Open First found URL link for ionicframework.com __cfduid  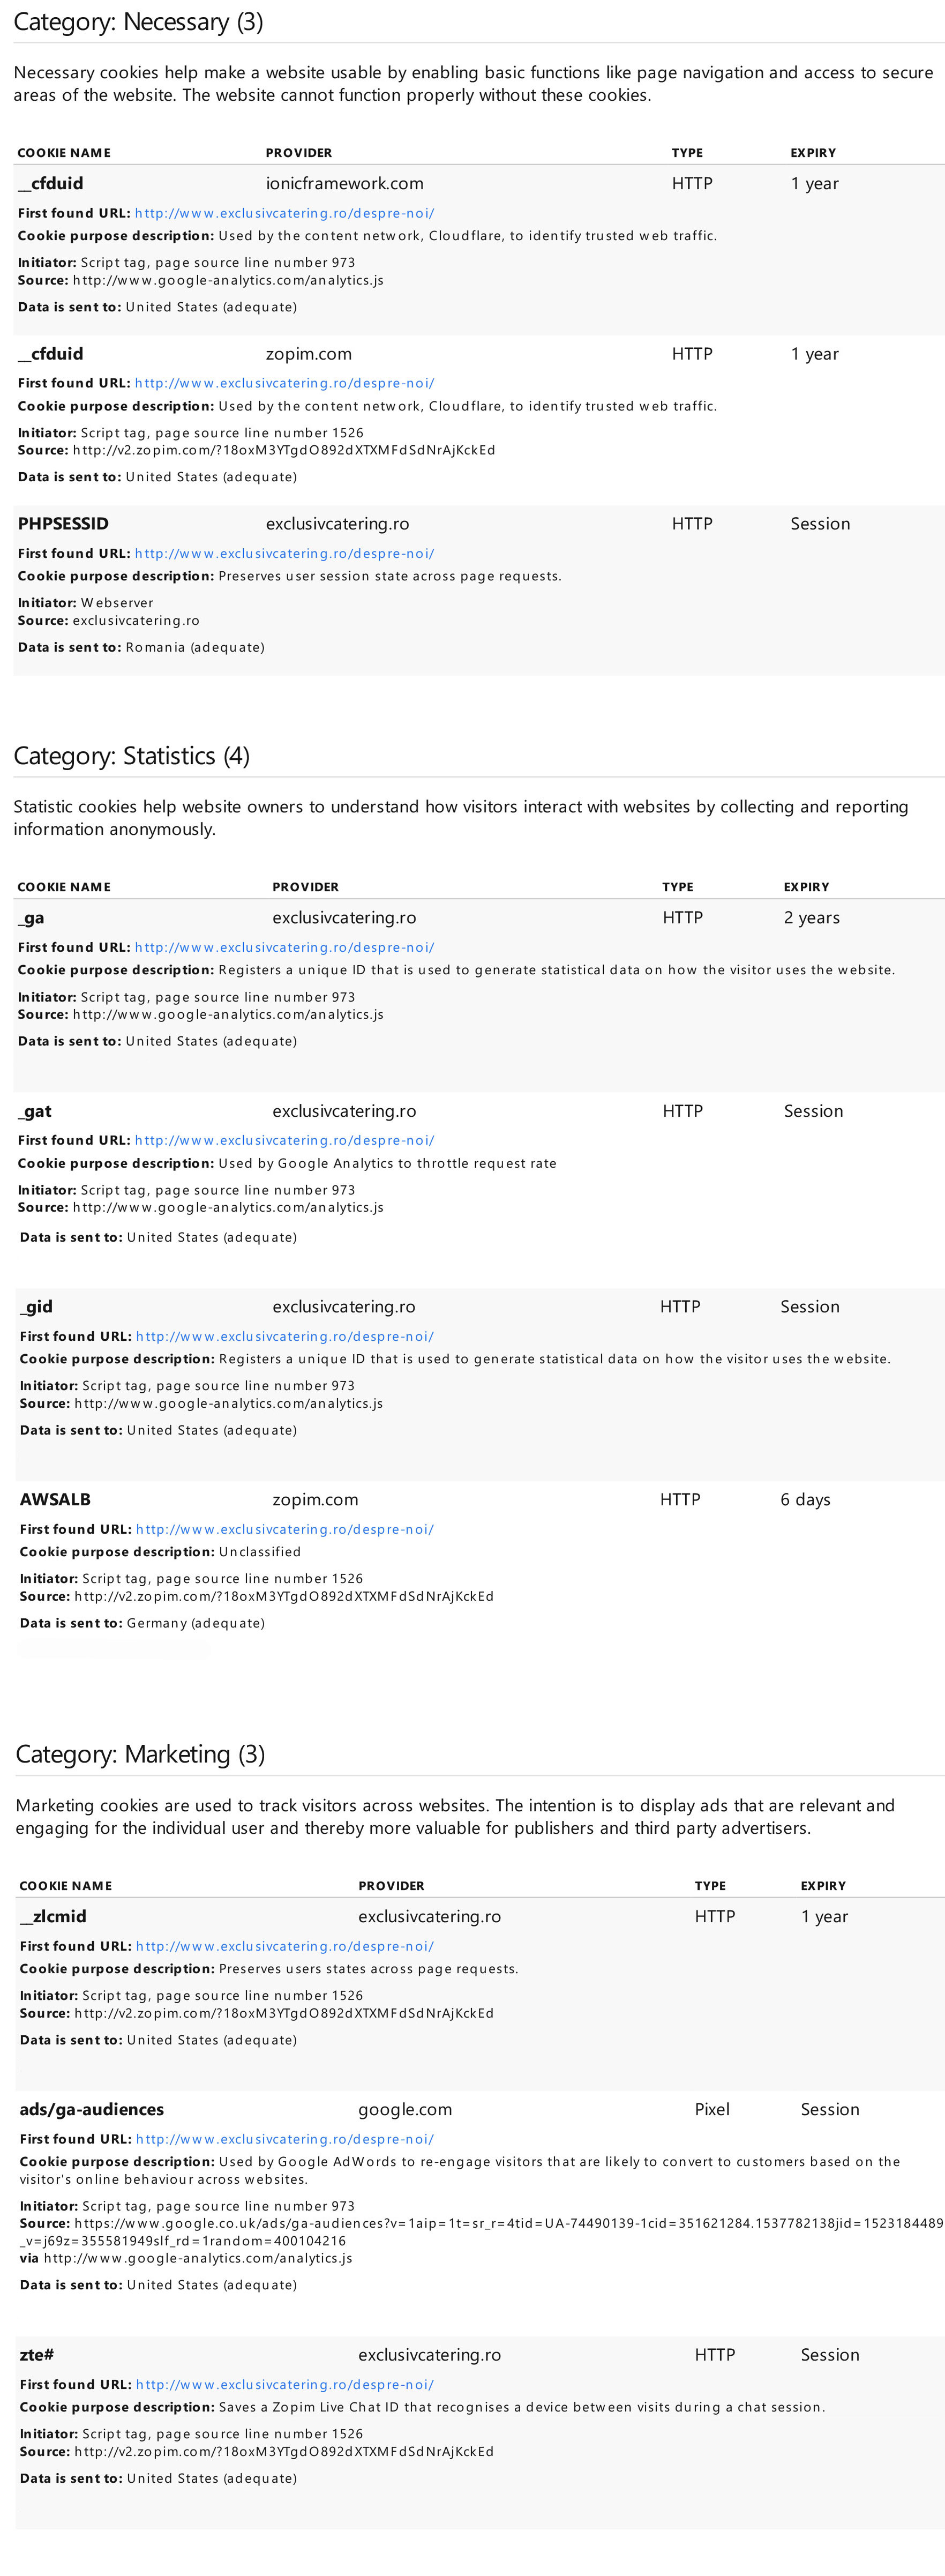[x=284, y=213]
